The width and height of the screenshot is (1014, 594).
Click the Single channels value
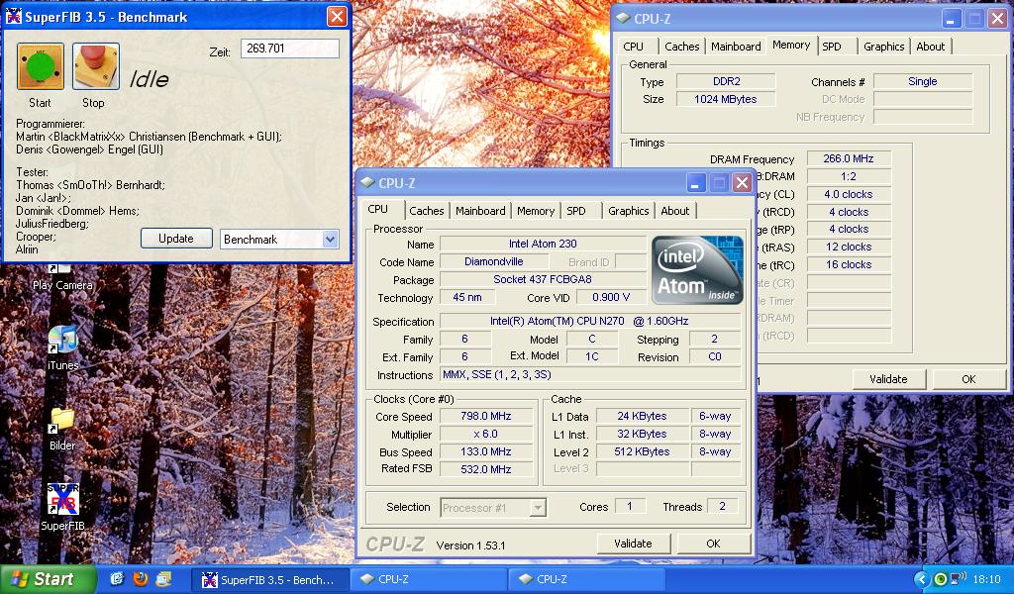tap(923, 81)
